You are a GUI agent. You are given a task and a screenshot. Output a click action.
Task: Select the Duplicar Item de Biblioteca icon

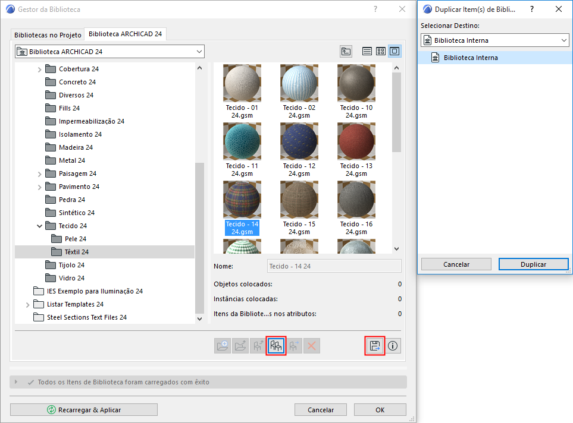(275, 345)
